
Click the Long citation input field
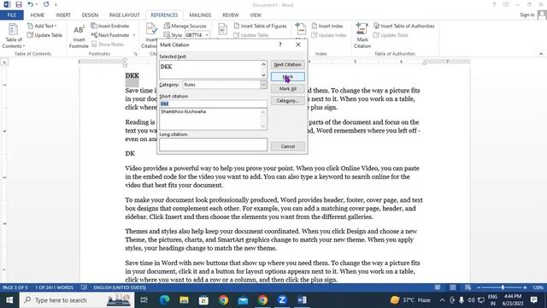[213, 145]
